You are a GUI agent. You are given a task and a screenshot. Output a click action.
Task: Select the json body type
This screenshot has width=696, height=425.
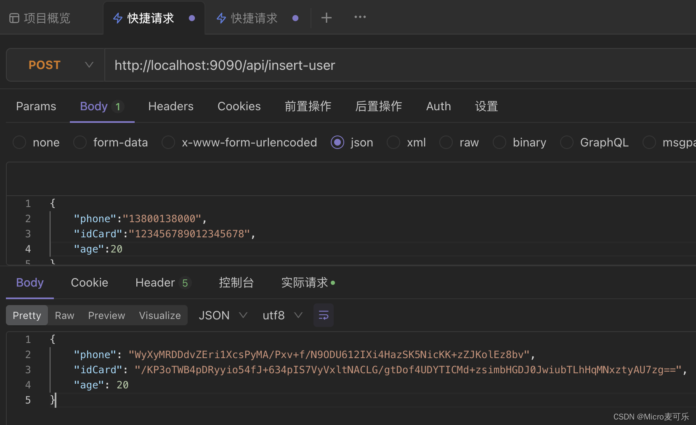click(352, 142)
